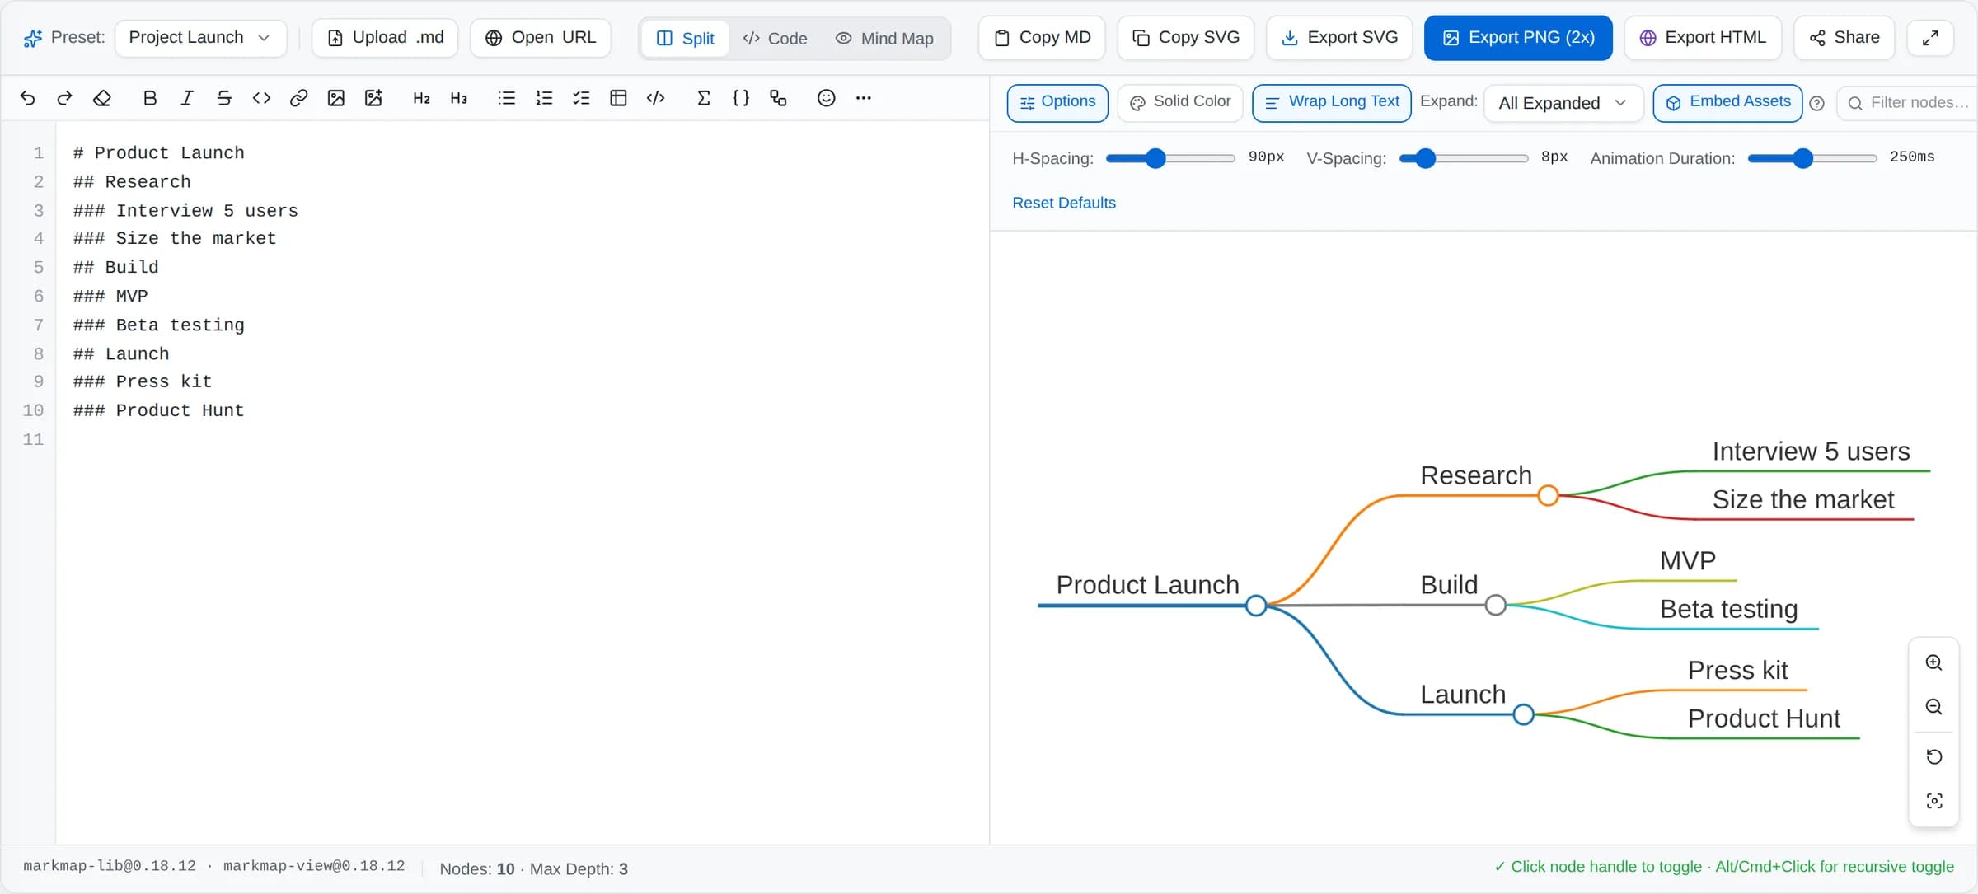Viewport: 1978px width, 894px height.
Task: Zoom out of the mind map
Action: coord(1933,707)
